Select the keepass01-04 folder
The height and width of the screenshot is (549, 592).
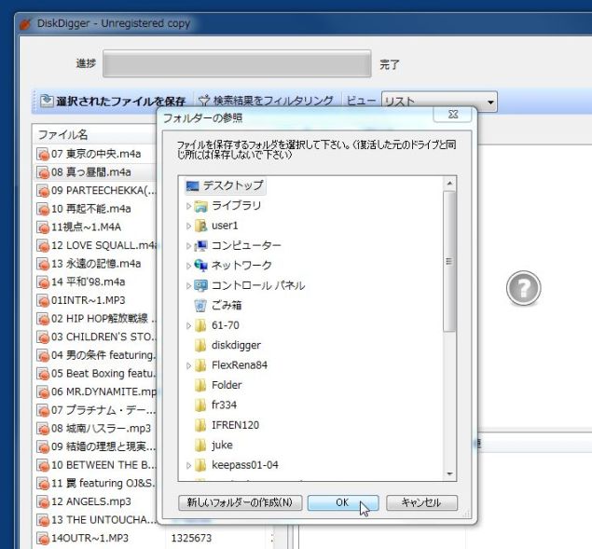(244, 465)
